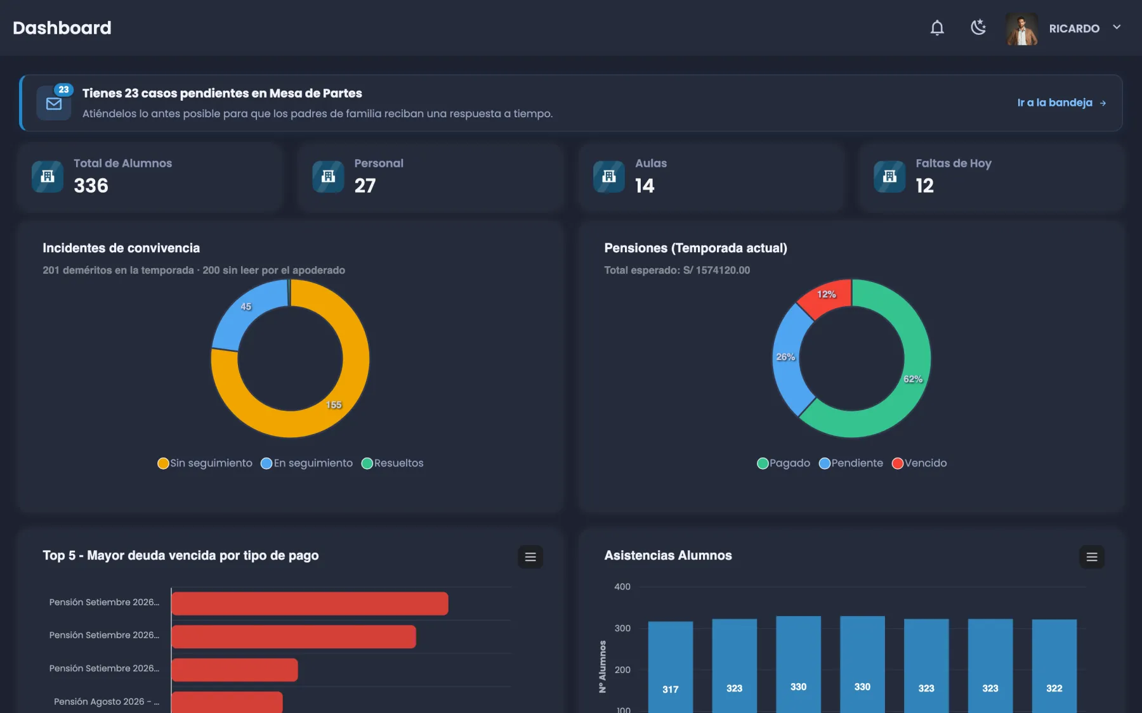Click the attendance bar showing 317

pos(671,667)
